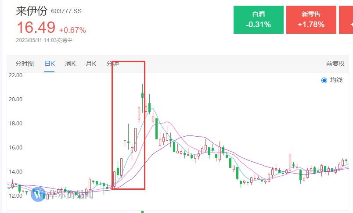Click the current price 16.49
353x213 pixels.
click(x=36, y=28)
